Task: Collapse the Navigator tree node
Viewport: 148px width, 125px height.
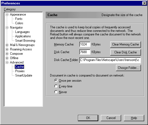Action: (x=7, y=28)
